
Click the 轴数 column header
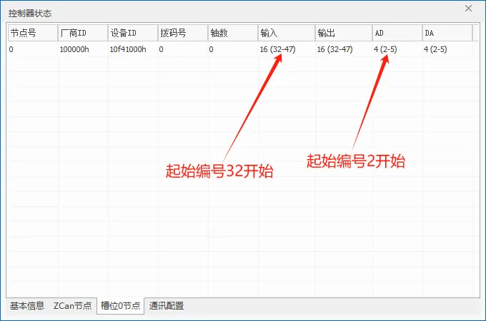(x=233, y=33)
